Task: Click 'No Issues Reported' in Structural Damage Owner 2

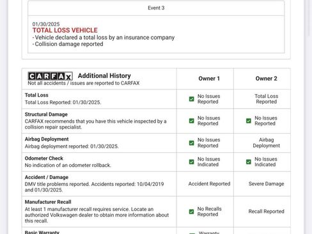Action: (266, 121)
